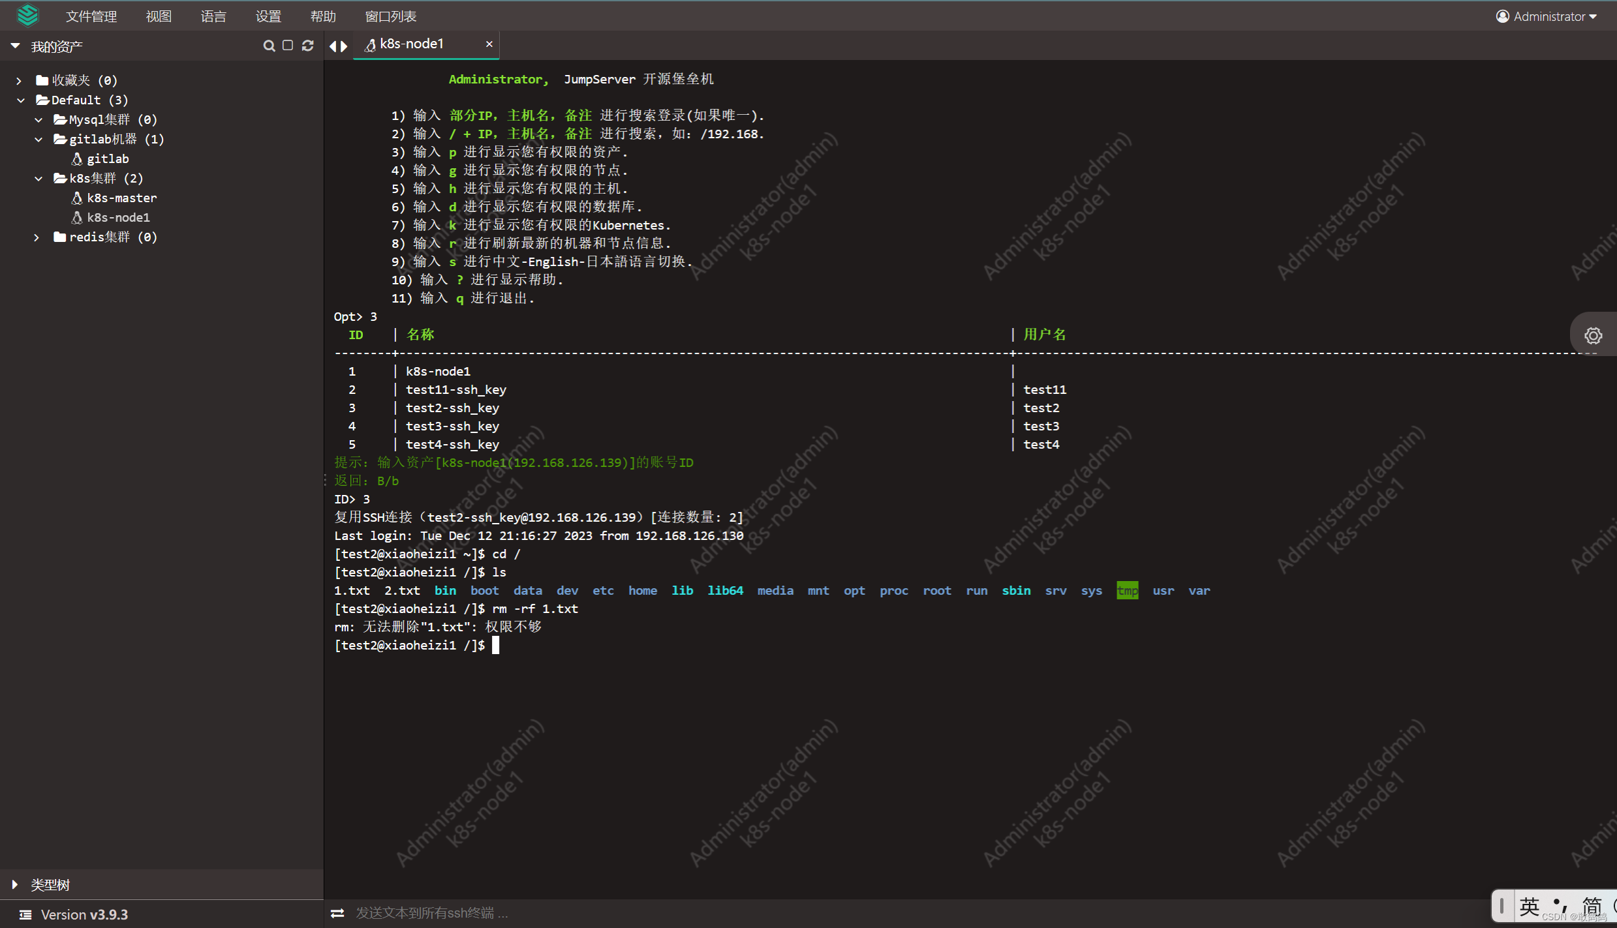1617x928 pixels.
Task: Click the switch icon beside send-text field
Action: click(x=337, y=913)
